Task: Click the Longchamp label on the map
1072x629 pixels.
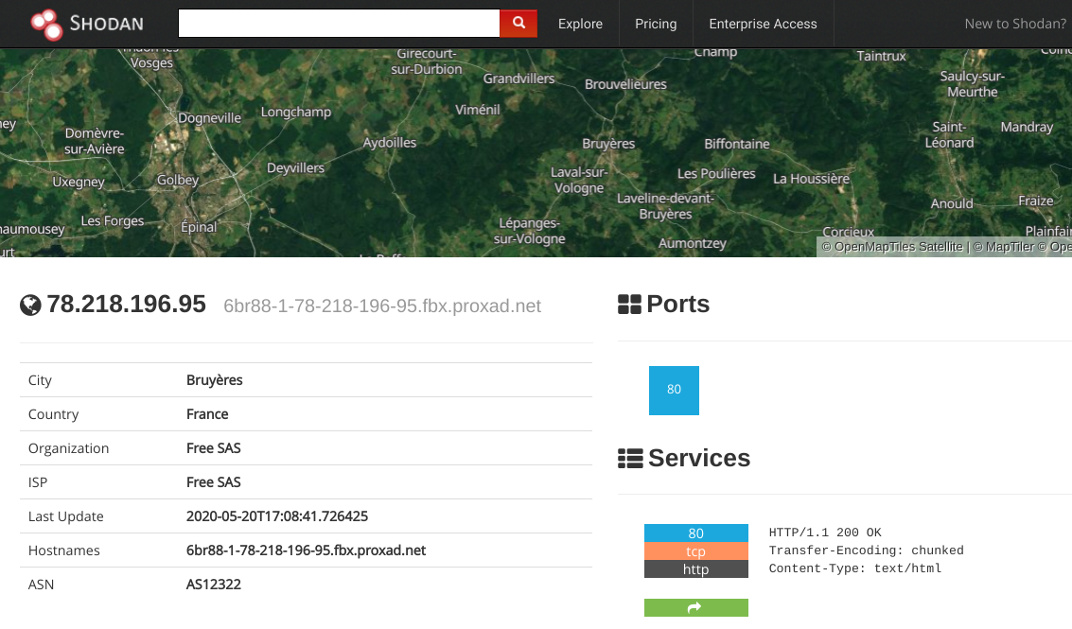Action: tap(296, 113)
